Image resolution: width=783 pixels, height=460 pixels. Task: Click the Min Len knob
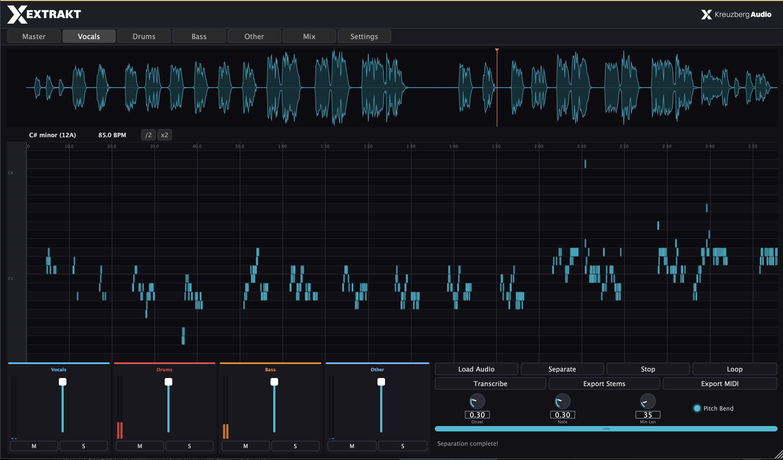pos(648,401)
